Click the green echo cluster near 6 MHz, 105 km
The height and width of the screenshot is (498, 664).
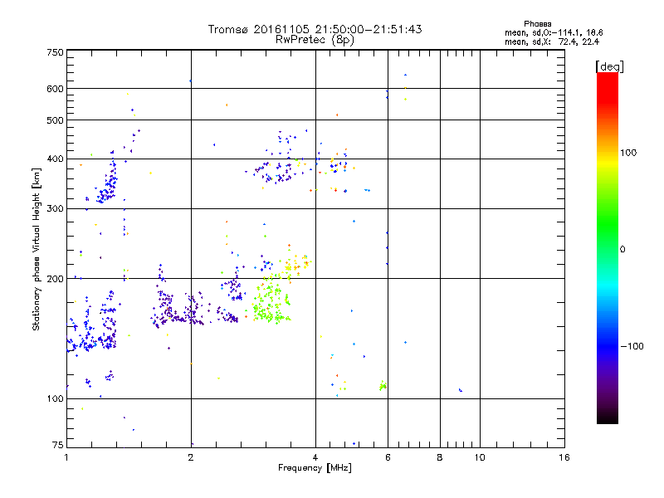point(383,386)
